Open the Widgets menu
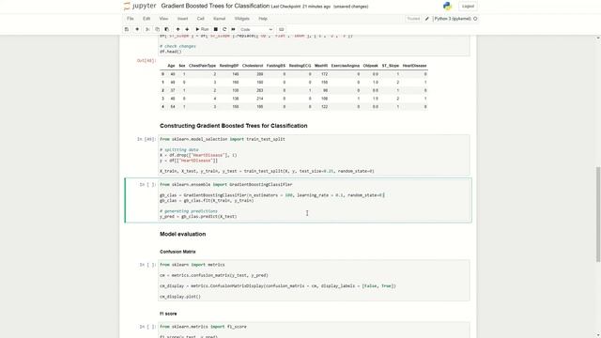Screen dimensions: 601x338 pos(242,19)
